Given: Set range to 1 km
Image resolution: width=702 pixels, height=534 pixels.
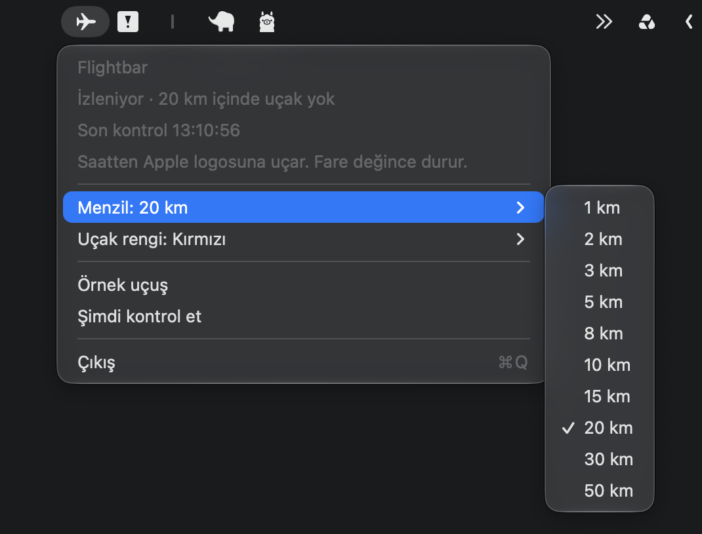Looking at the screenshot, I should coord(600,208).
